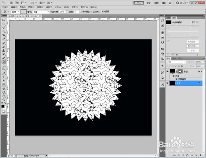The width and height of the screenshot is (206, 158).
Task: Open the Layers panel blend mode dropdown
Action: (x=176, y=62)
